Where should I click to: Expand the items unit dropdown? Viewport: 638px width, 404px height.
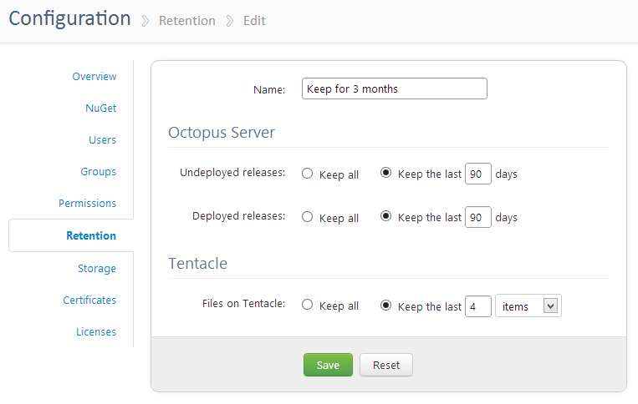[x=528, y=306]
